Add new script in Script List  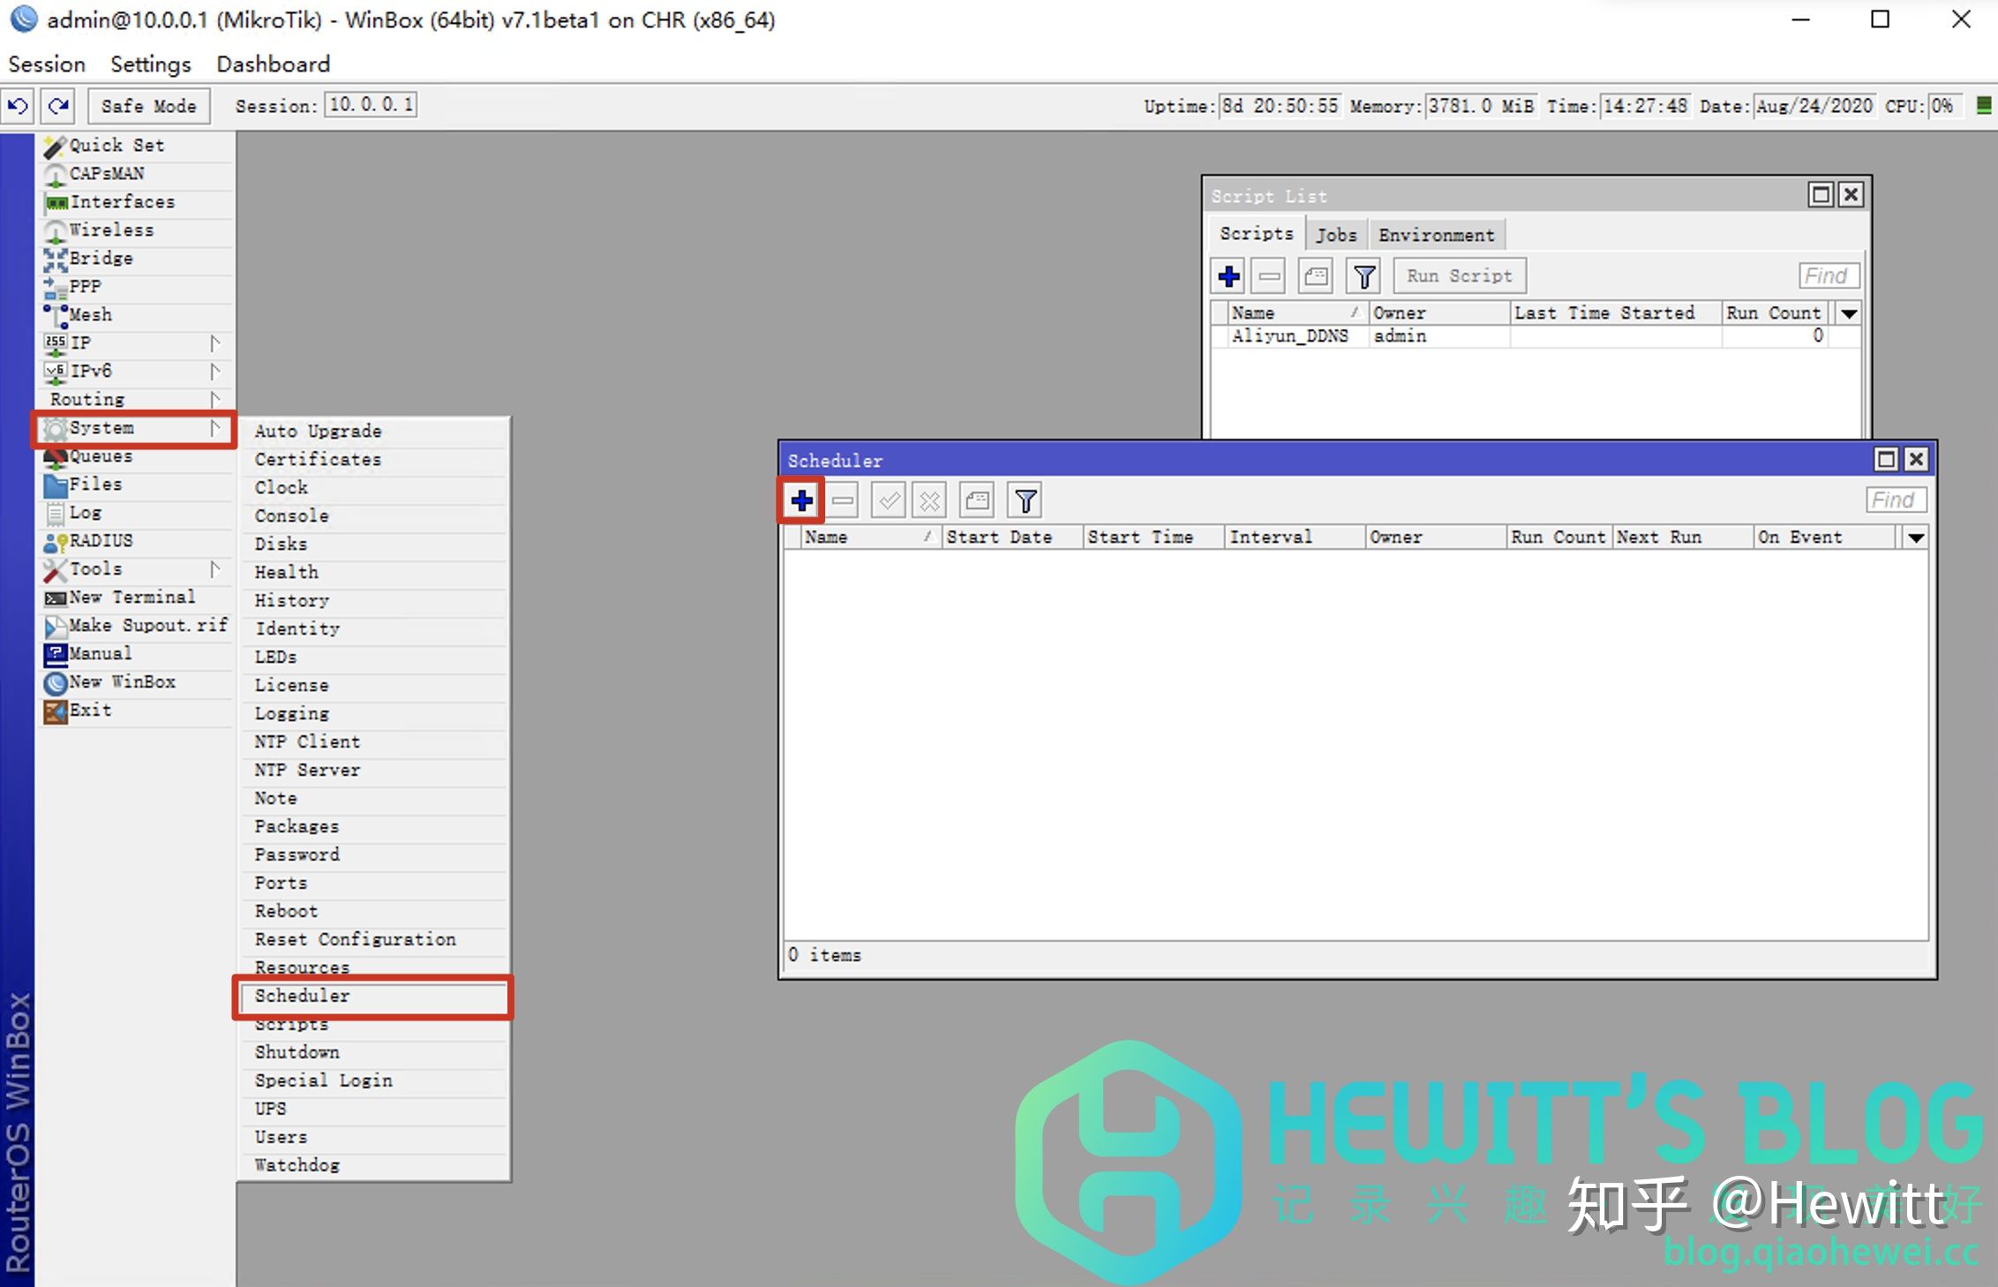point(1229,276)
